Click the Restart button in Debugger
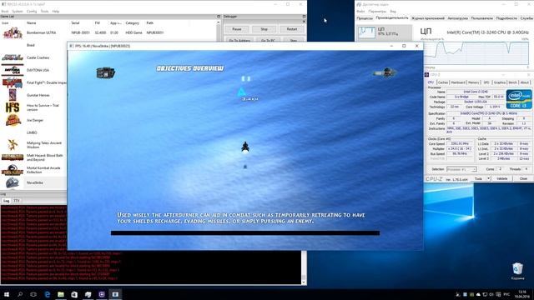This screenshot has height=300, width=534. [x=292, y=29]
